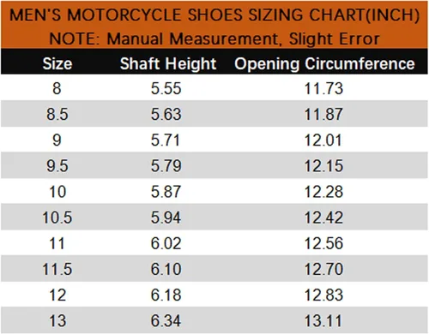Select shaft height value 5.55
Screen dimensions: 429x334
coord(166,88)
